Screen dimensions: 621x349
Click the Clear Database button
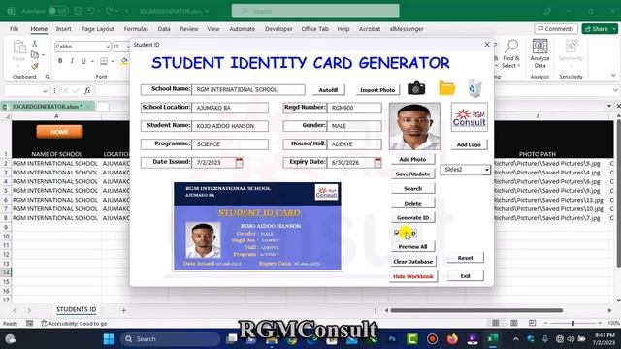(412, 261)
